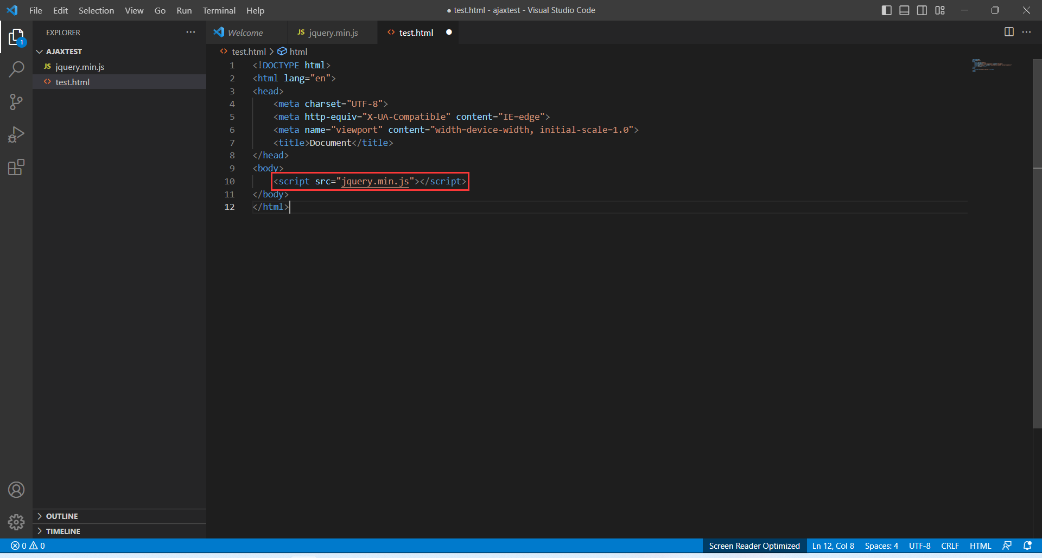Click the meta viewport line
Viewport: 1042px width, 558px height.
pyautogui.click(x=456, y=130)
